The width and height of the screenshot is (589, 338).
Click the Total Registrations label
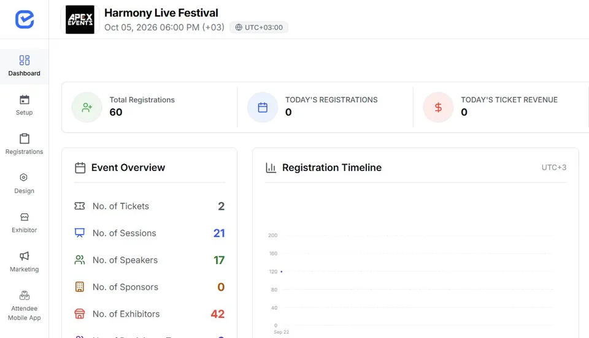[142, 100]
